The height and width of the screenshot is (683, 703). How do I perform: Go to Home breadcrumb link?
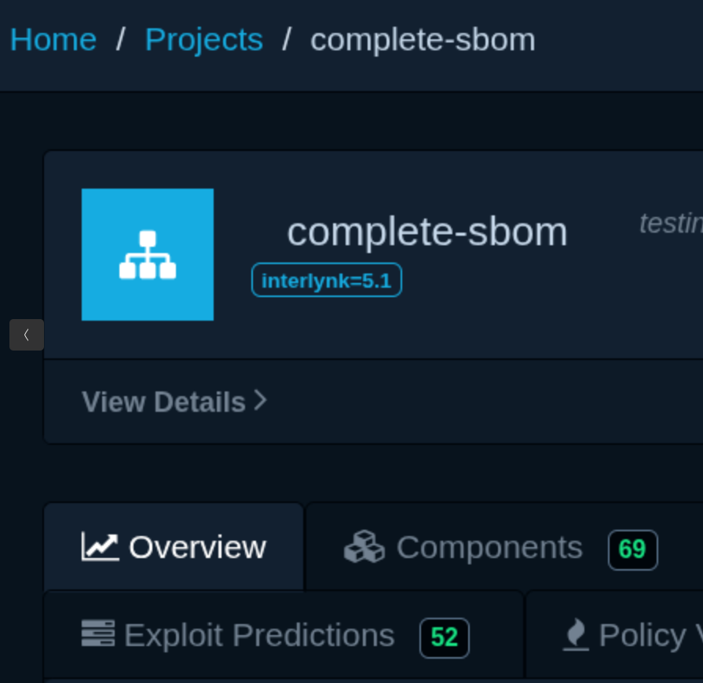(53, 39)
